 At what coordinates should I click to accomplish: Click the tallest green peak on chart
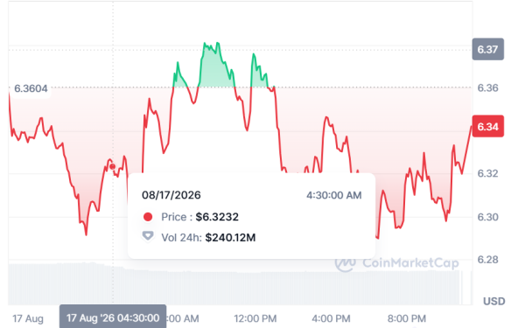(x=205, y=44)
